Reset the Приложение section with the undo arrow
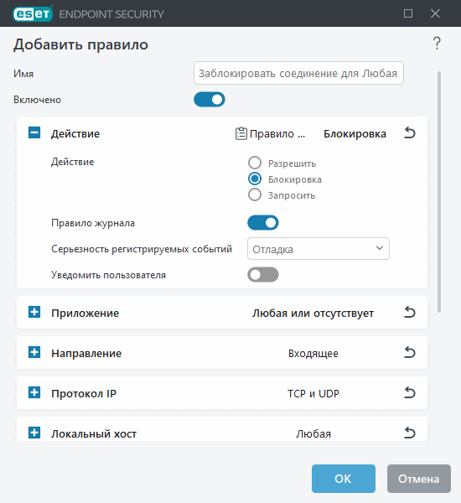The height and width of the screenshot is (503, 461). pos(410,312)
